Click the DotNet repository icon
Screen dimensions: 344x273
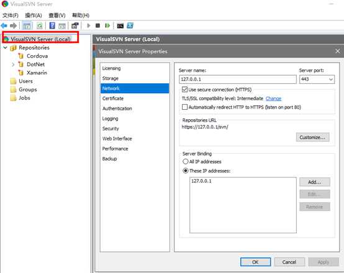(21, 65)
